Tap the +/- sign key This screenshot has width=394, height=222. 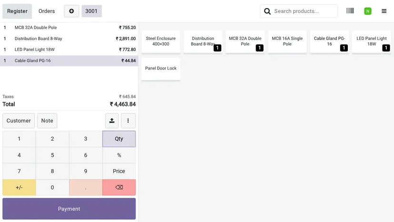pyautogui.click(x=19, y=187)
